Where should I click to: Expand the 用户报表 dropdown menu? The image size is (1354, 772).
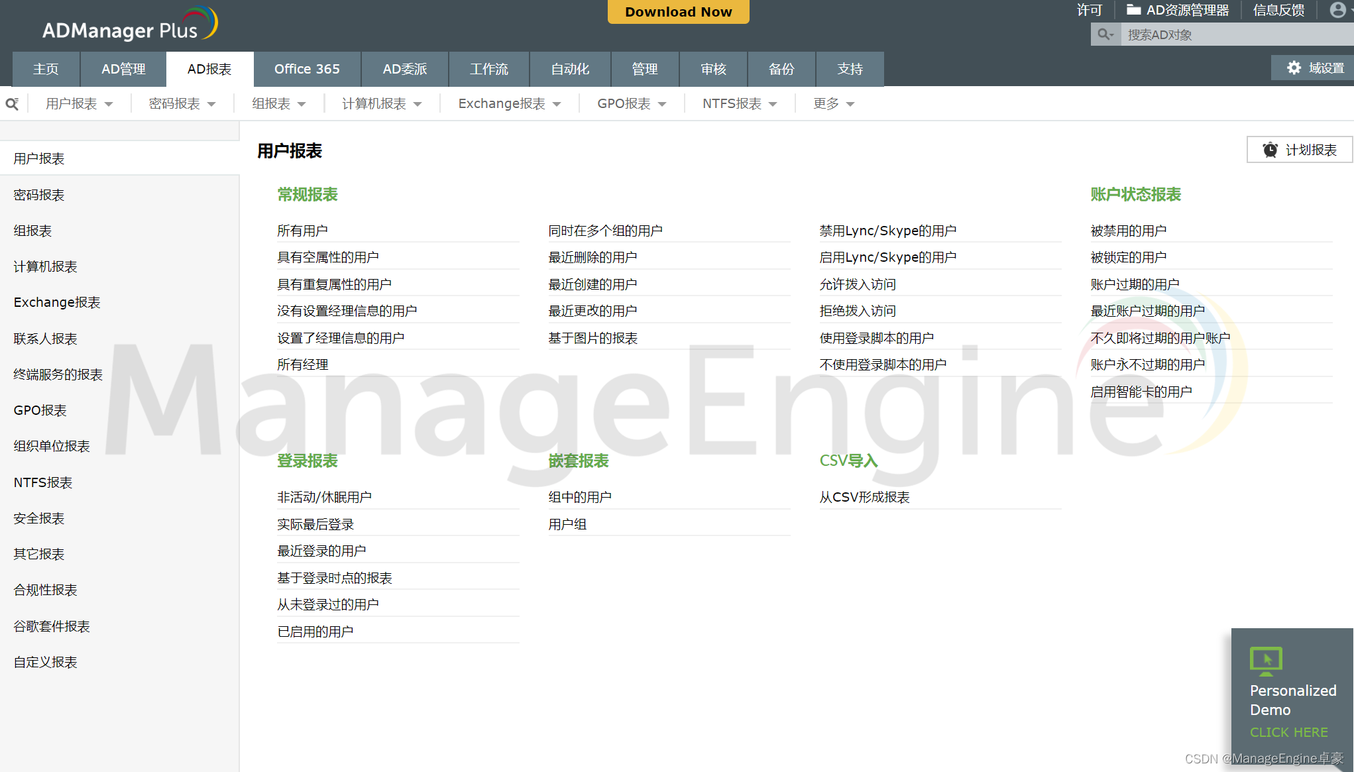tap(78, 103)
